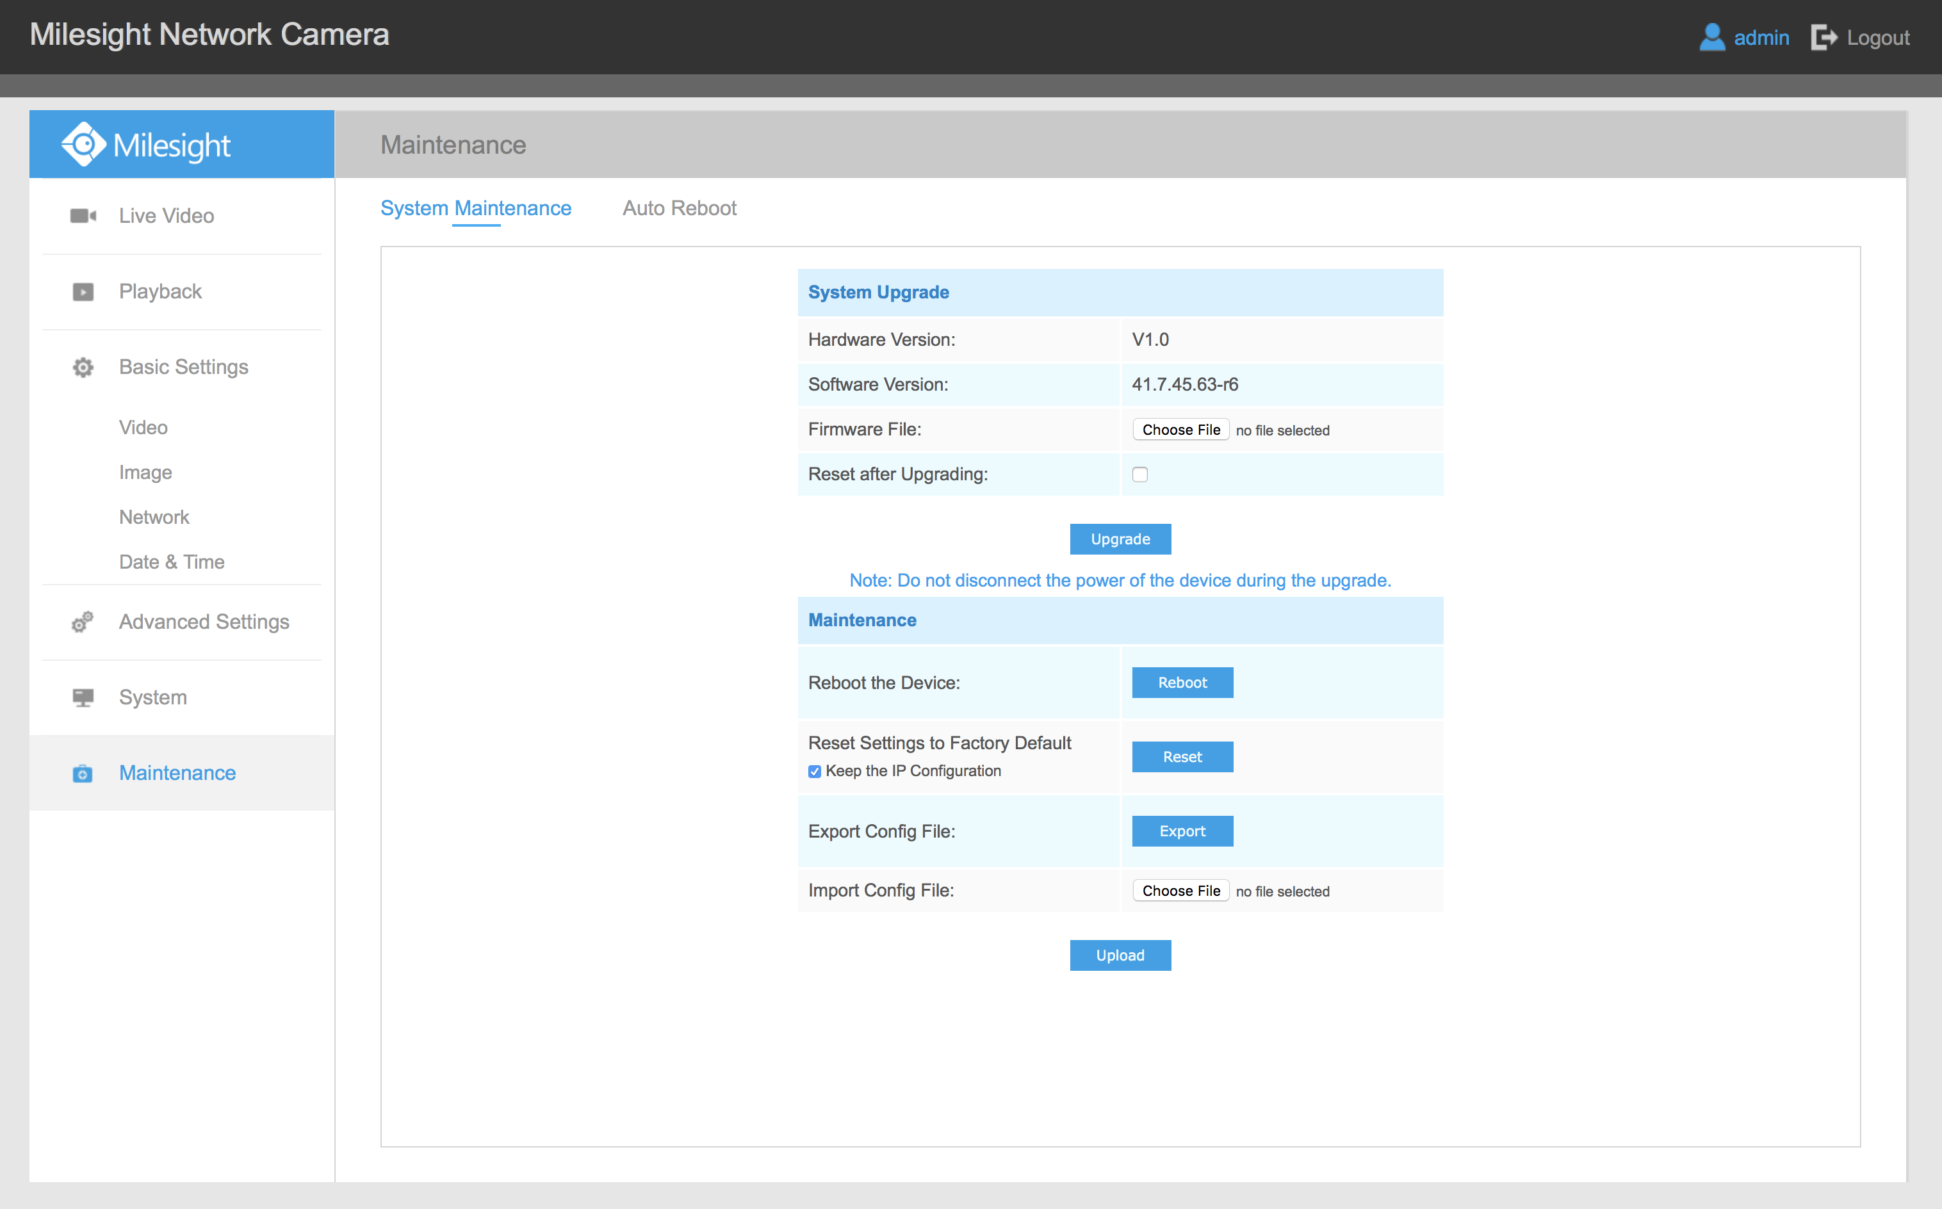The height and width of the screenshot is (1209, 1942).
Task: Click the admin user profile icon
Action: (1711, 38)
